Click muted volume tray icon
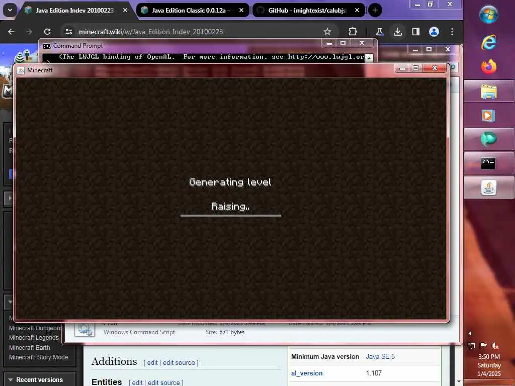This screenshot has height=386, width=515. [x=495, y=346]
